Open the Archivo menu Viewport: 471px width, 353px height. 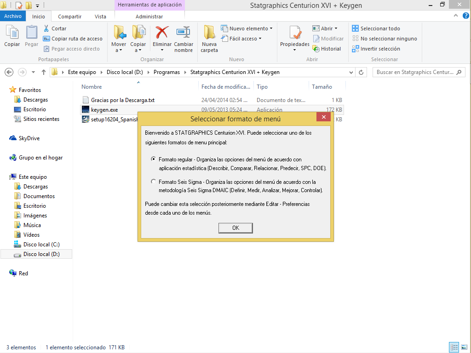(x=12, y=16)
